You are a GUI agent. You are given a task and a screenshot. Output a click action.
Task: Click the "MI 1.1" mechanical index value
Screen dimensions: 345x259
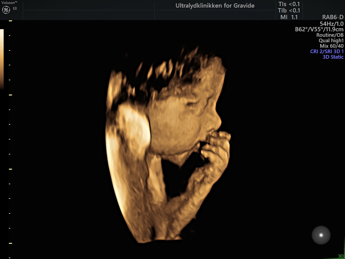pyautogui.click(x=289, y=17)
